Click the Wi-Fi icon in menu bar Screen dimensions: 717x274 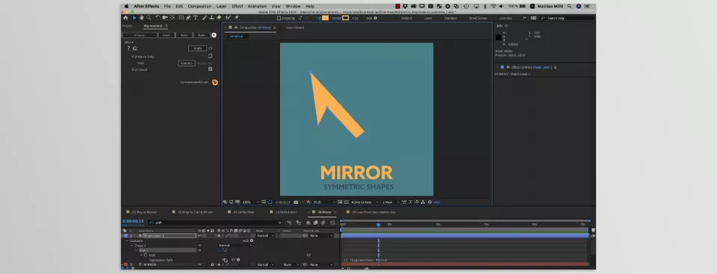[x=493, y=7]
